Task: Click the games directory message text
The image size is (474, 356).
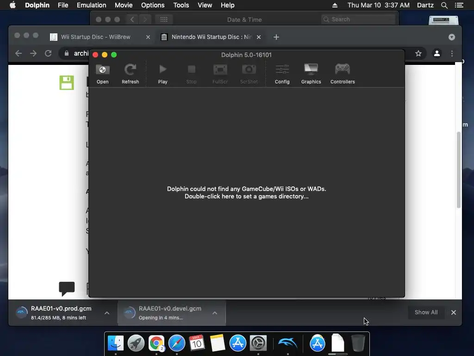Action: click(x=246, y=192)
